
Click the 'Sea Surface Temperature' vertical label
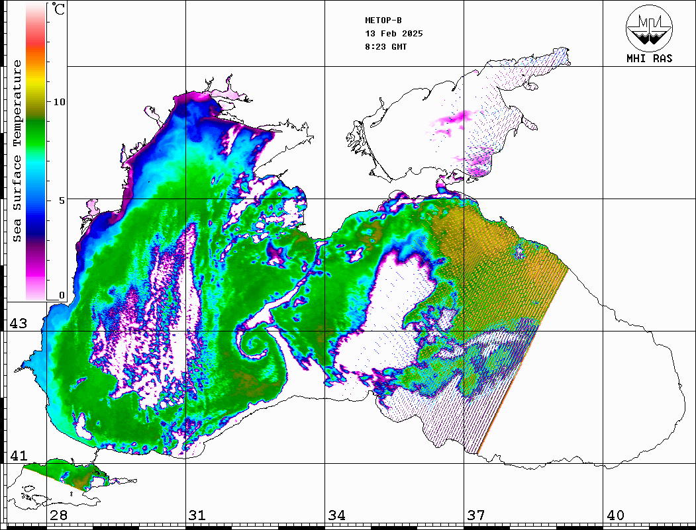(x=17, y=151)
